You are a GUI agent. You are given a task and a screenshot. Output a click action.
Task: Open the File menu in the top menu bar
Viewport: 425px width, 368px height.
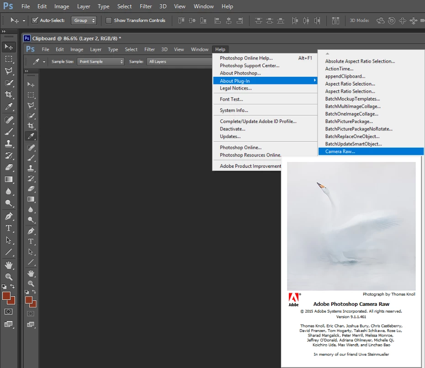point(26,6)
